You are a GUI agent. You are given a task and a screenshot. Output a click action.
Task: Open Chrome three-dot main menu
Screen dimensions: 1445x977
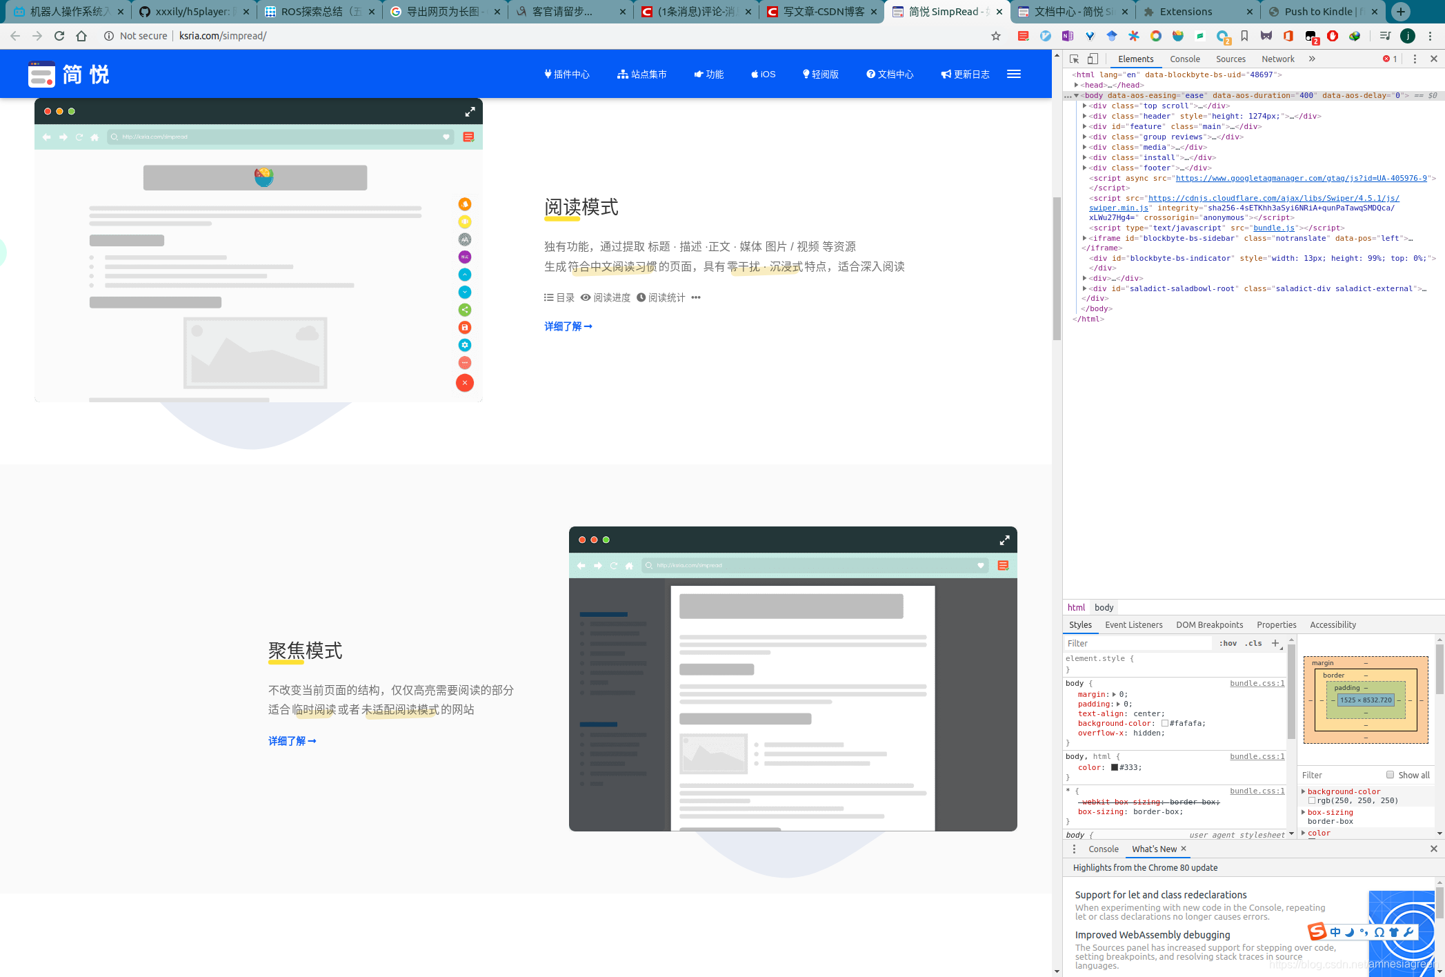[x=1430, y=36]
